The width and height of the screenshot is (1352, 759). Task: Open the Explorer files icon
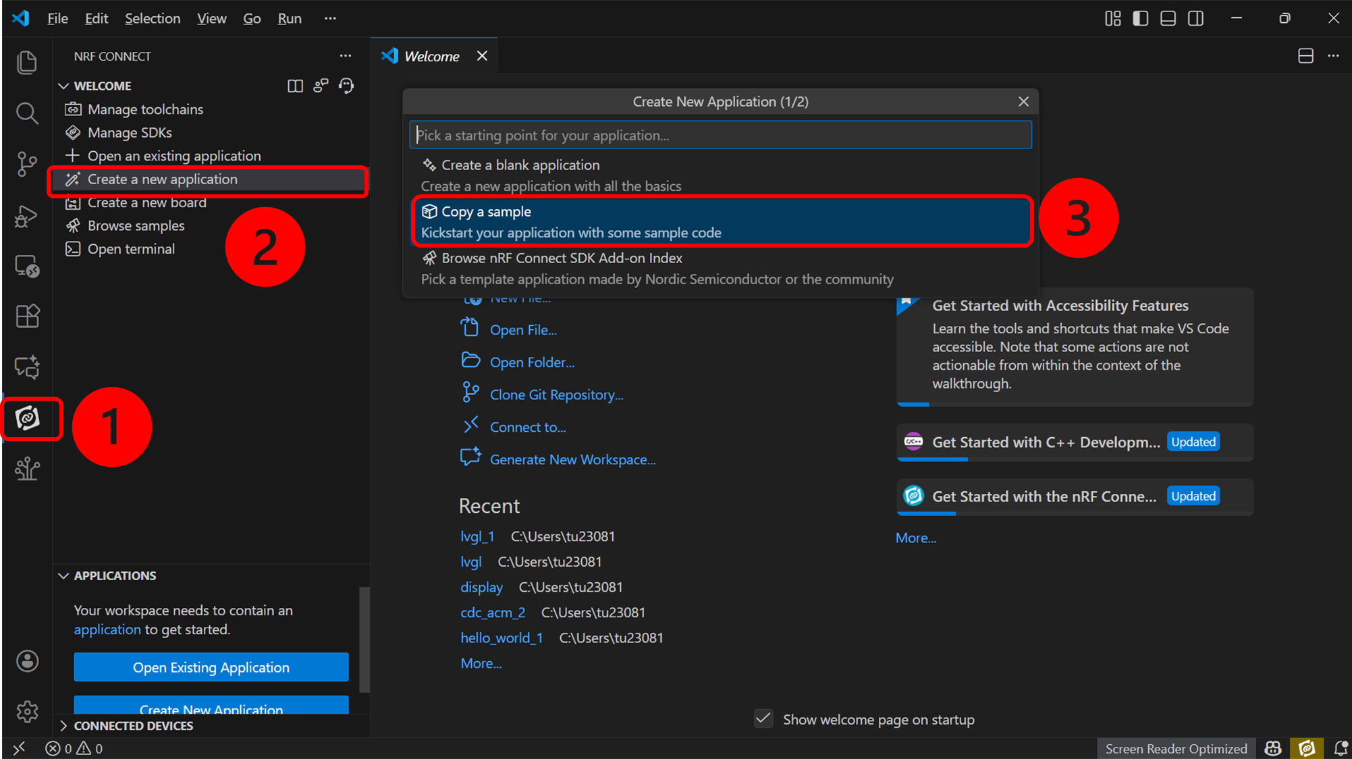pos(27,62)
